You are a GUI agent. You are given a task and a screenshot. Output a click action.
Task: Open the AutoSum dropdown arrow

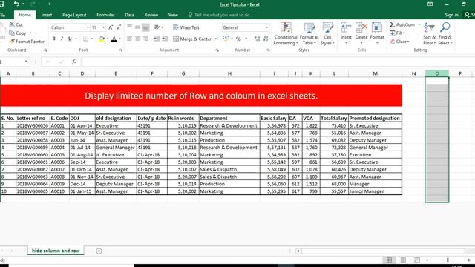419,24
